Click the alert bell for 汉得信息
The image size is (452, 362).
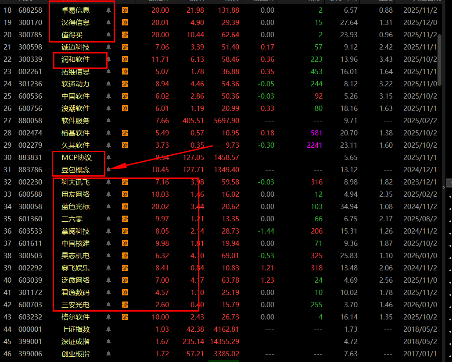tap(108, 22)
